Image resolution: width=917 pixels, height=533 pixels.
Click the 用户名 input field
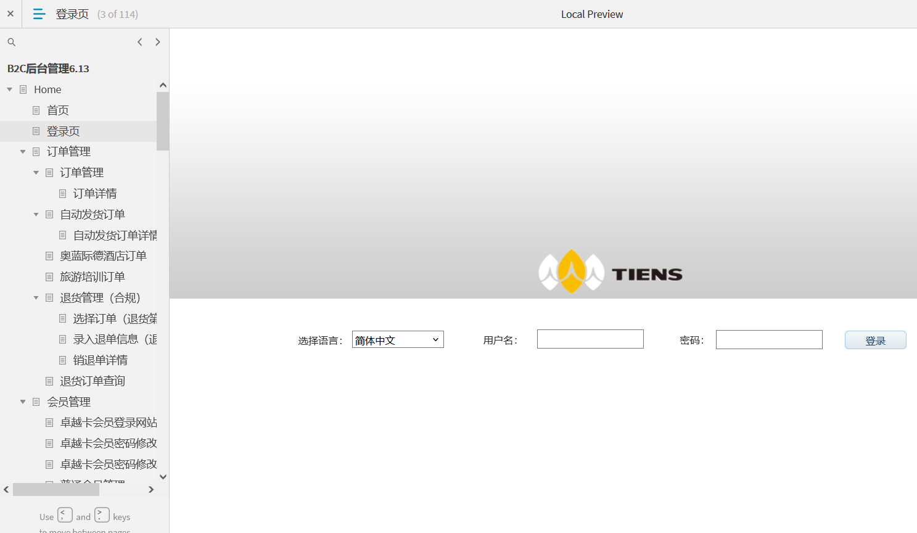pos(590,339)
